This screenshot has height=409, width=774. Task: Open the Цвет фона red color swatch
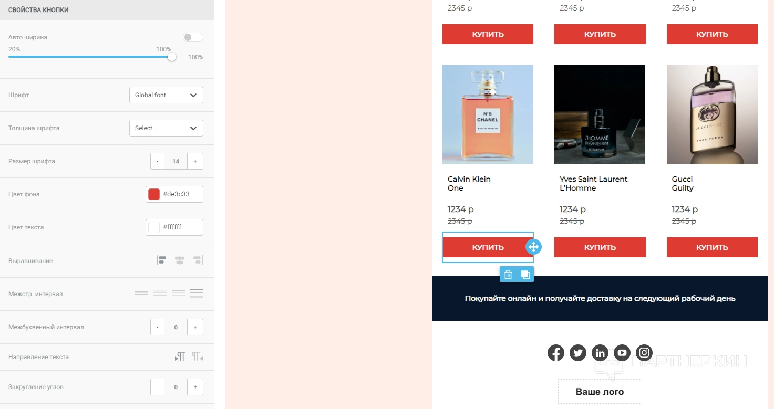(x=154, y=194)
